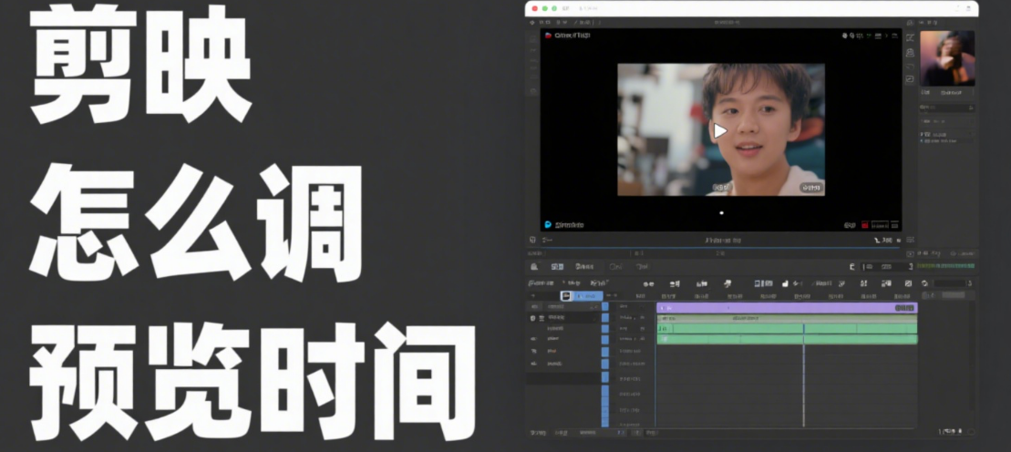Image resolution: width=1011 pixels, height=452 pixels.
Task: Click the shield icon in the track list
Action: click(x=532, y=318)
